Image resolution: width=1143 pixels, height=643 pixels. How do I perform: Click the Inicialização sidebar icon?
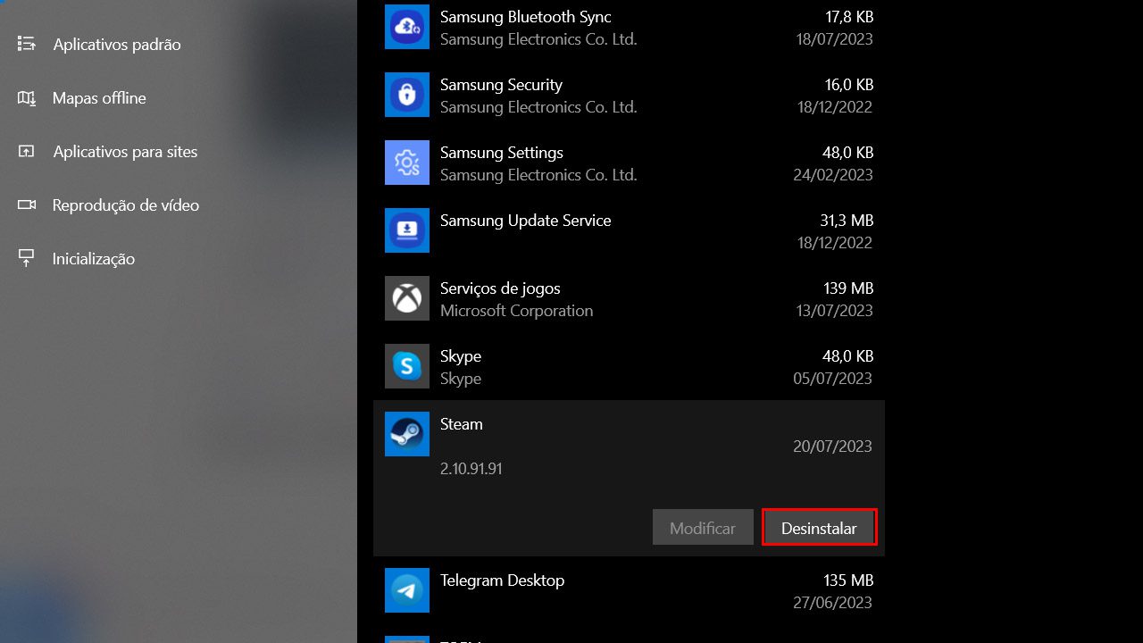point(27,258)
